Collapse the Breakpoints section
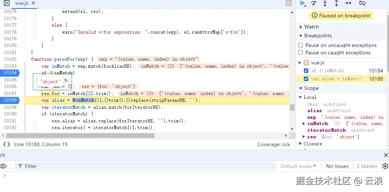389x192 pixels. (x=301, y=36)
